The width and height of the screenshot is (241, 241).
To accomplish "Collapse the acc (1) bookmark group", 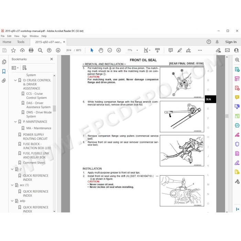I will (12, 185).
